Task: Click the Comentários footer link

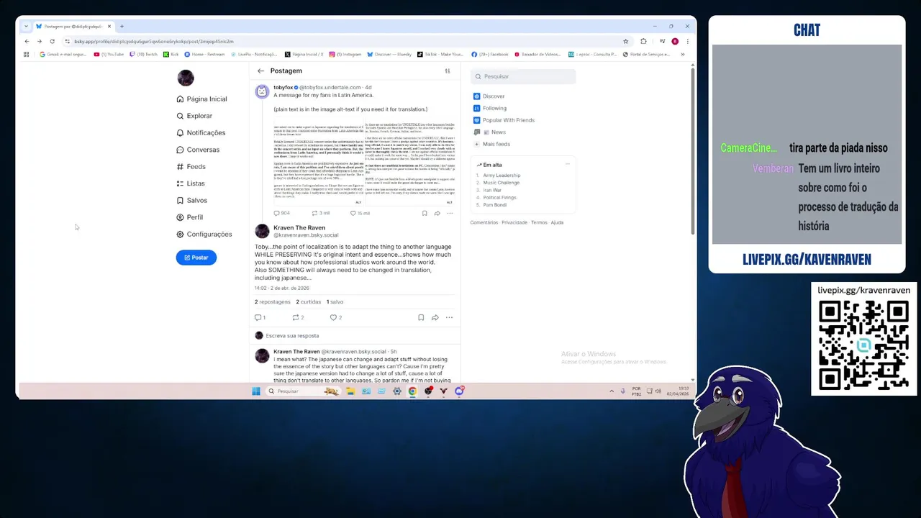Action: click(x=484, y=222)
